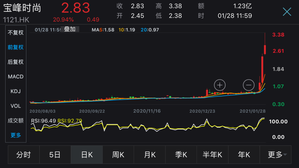This screenshot has height=168, width=299.
Task: Switch to 5日 chart tab
Action: (x=55, y=155)
